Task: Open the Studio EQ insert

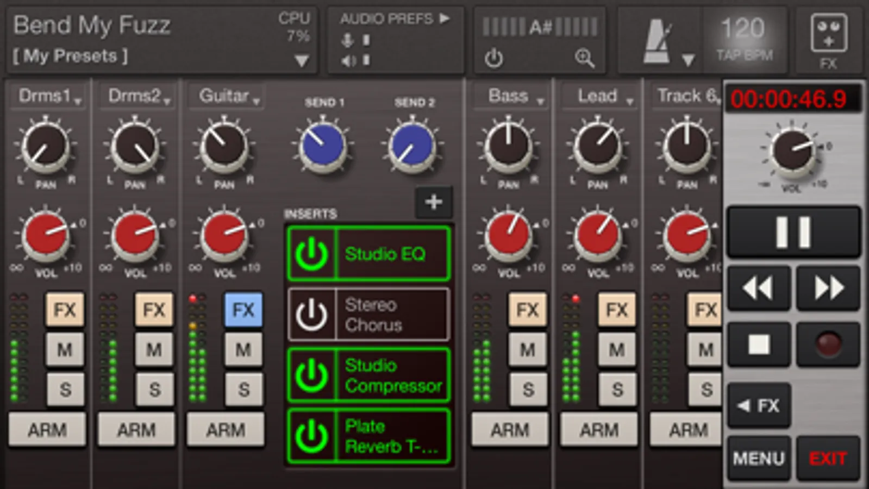Action: pyautogui.click(x=392, y=254)
